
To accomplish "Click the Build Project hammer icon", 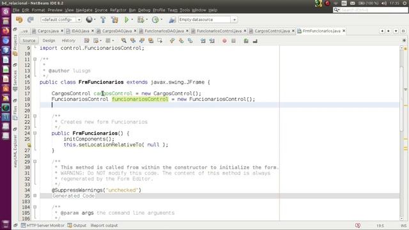I will point(103,20).
